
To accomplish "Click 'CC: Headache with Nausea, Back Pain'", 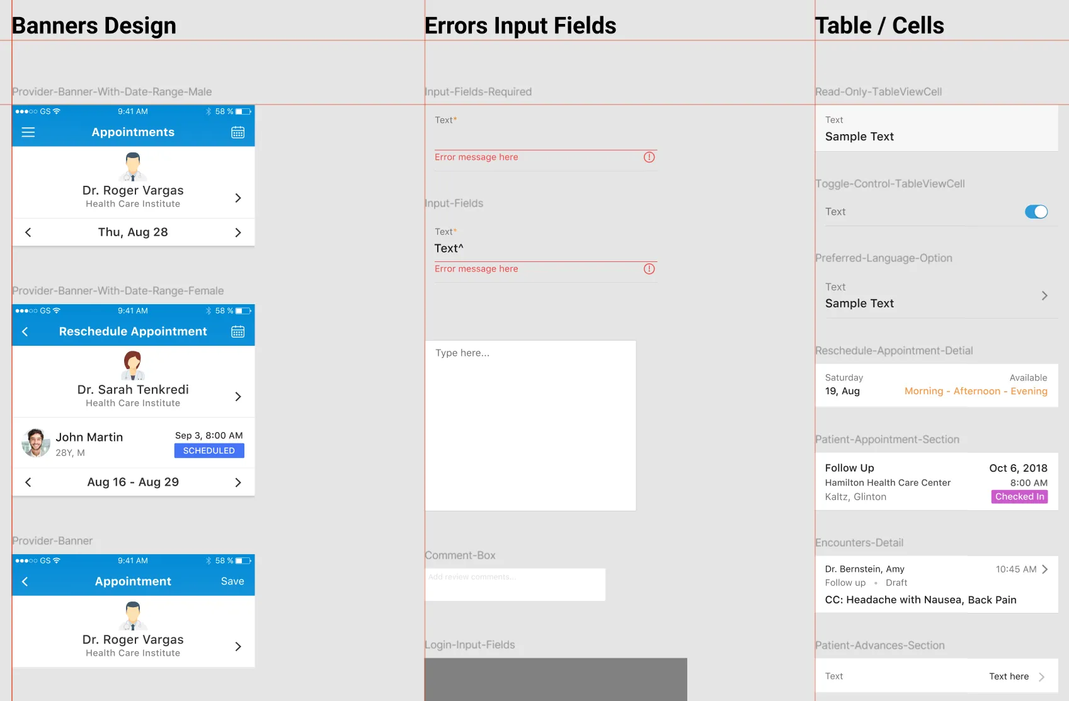I will [921, 600].
